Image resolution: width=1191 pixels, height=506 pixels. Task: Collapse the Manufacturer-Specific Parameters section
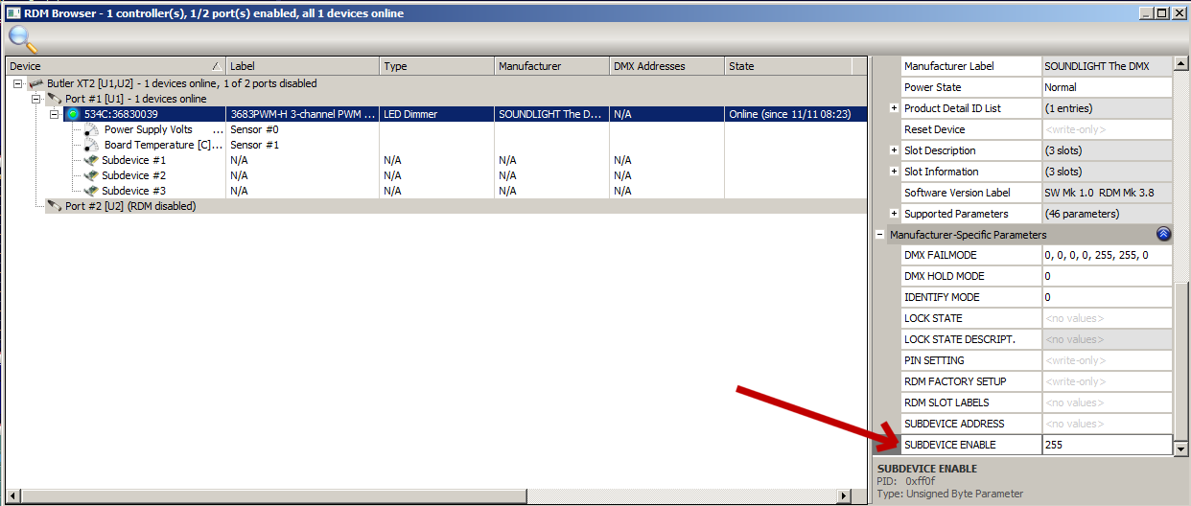tap(879, 235)
